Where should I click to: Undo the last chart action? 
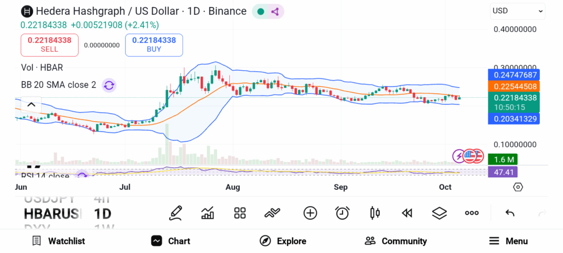pyautogui.click(x=510, y=213)
